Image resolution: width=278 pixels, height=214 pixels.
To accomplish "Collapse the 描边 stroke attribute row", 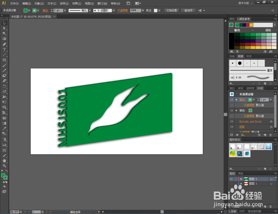I will click(x=236, y=100).
